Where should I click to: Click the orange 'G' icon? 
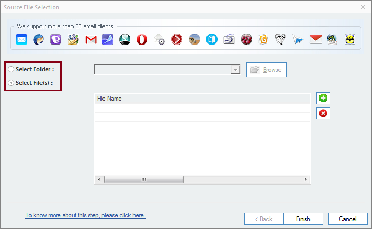pyautogui.click(x=263, y=39)
